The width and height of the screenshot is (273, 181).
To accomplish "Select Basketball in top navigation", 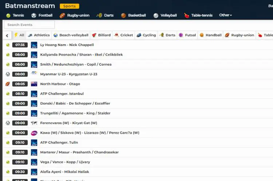I will tap(133, 16).
